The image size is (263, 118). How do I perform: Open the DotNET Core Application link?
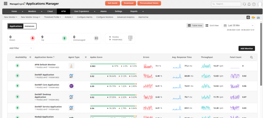pos(47,85)
